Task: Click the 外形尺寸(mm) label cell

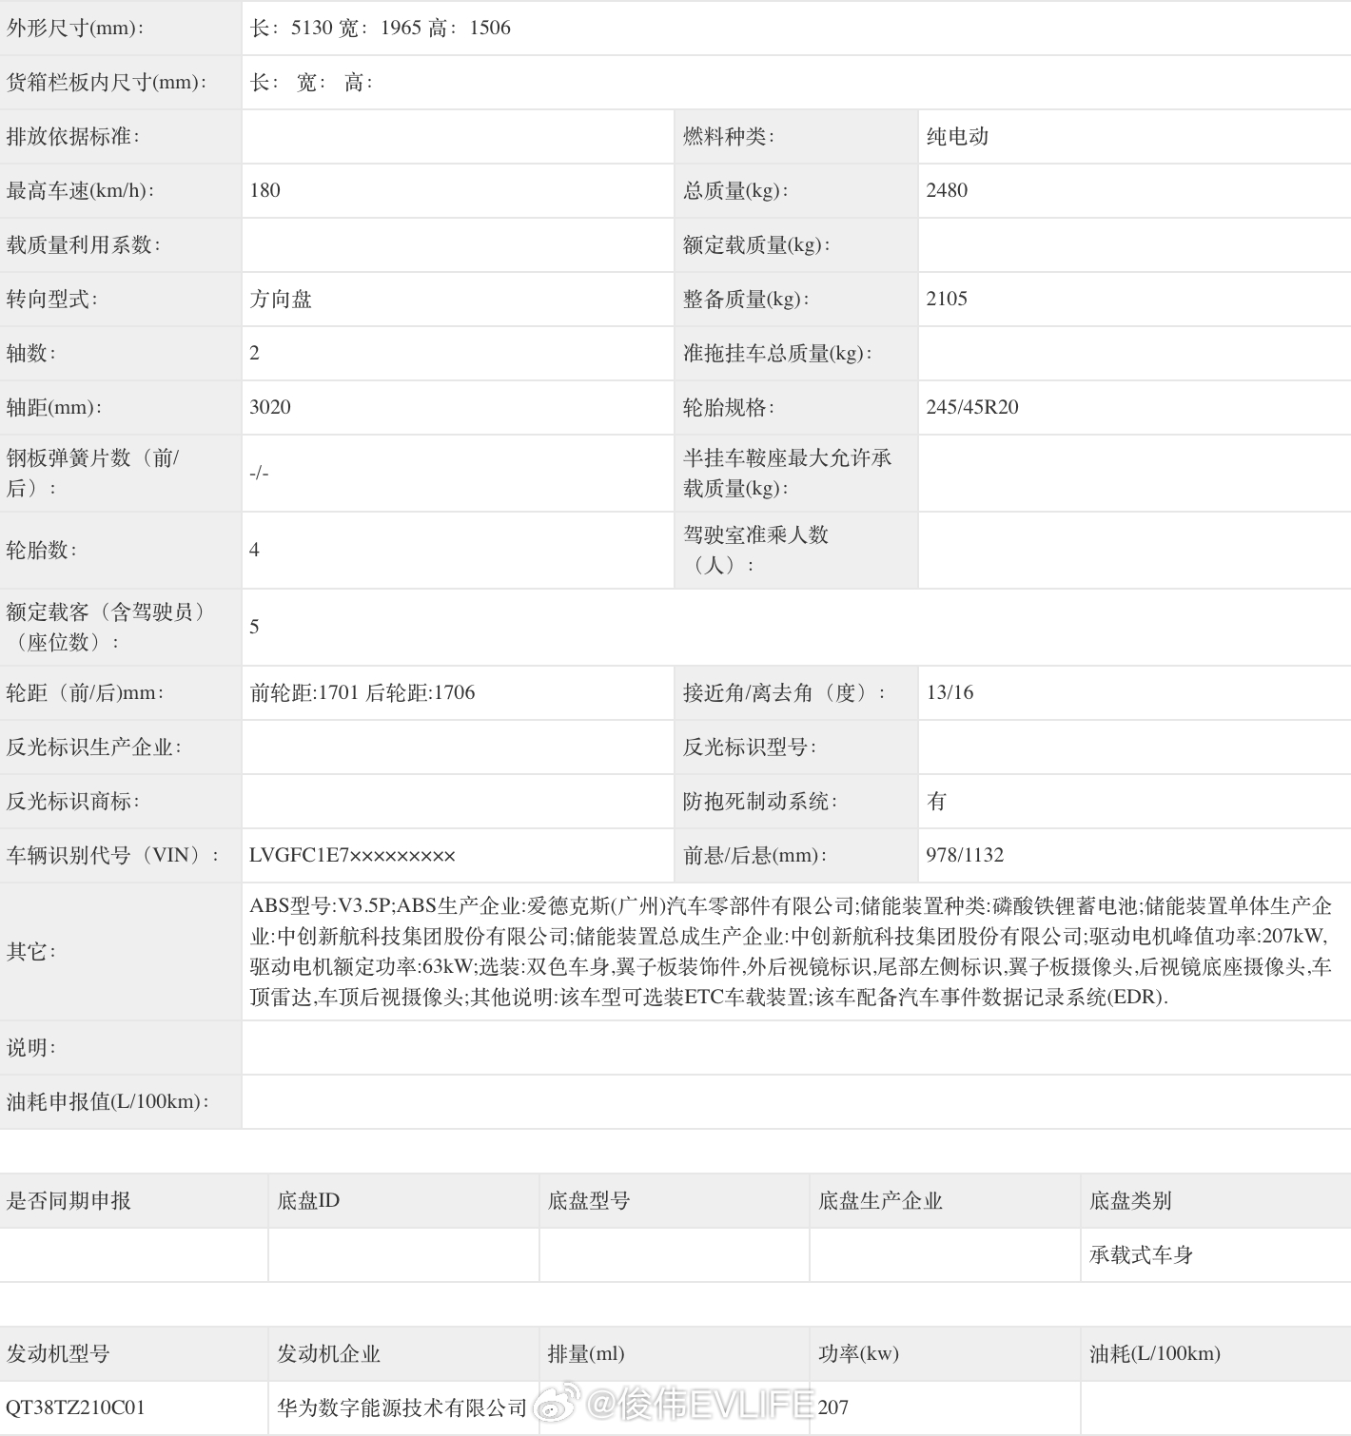Action: (x=120, y=28)
